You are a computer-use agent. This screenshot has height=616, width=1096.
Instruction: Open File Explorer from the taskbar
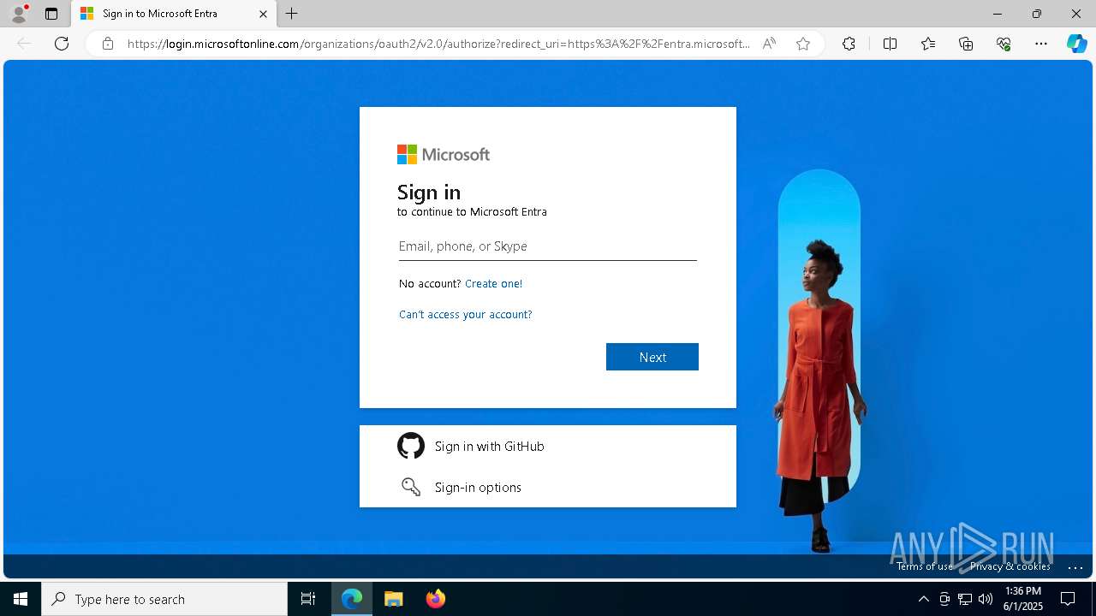394,599
